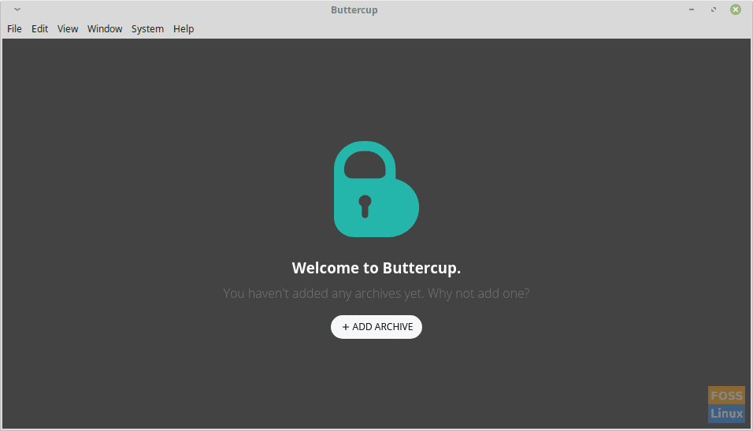Screen dimensions: 753x431
Task: Click the 'Welcome to Buttercup.' heading
Action: [x=376, y=268]
